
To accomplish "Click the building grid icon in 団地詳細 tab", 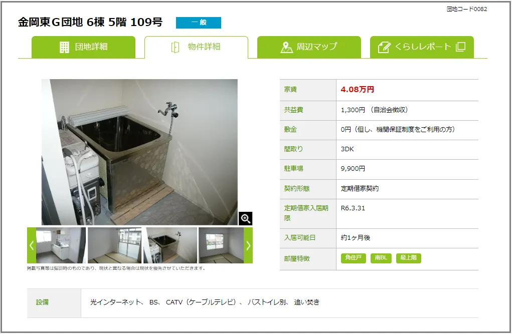I will tap(64, 47).
